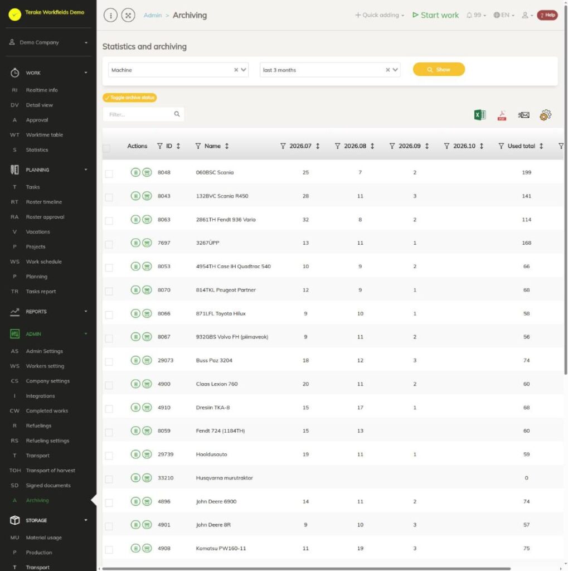This screenshot has height=571, width=568.
Task: Export the table as PDF
Action: (502, 115)
